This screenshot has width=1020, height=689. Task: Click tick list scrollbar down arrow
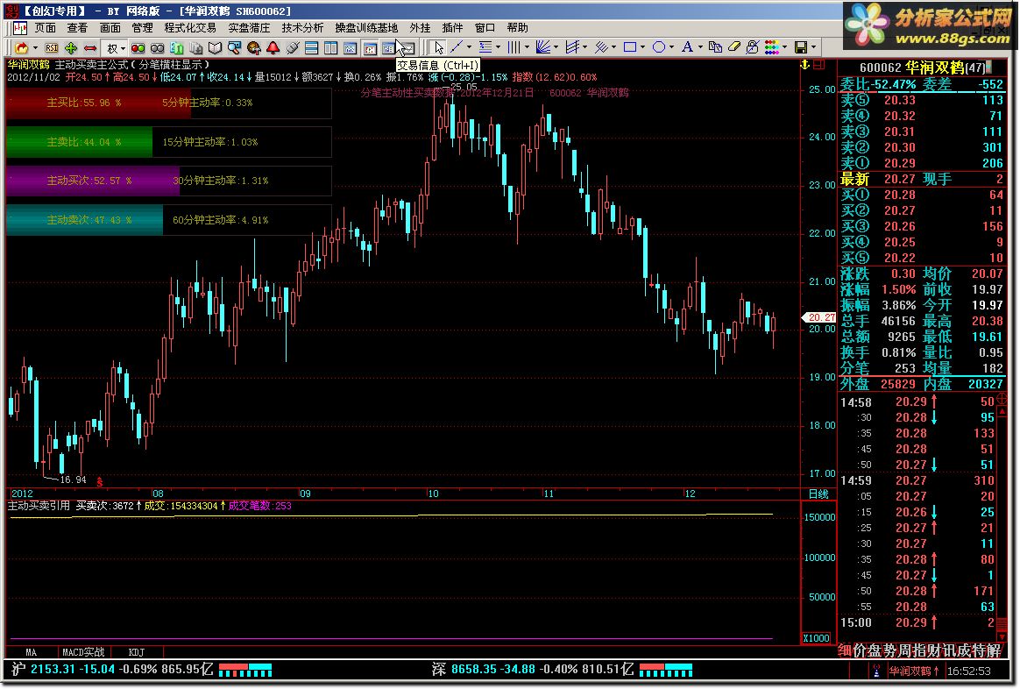(1002, 636)
